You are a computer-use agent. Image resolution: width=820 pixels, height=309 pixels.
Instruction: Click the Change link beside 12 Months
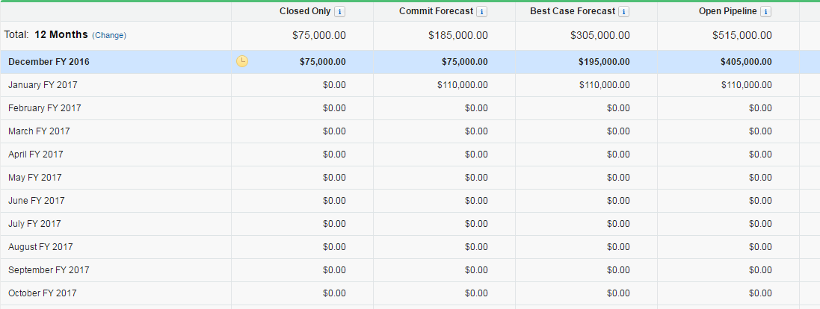[x=109, y=35]
